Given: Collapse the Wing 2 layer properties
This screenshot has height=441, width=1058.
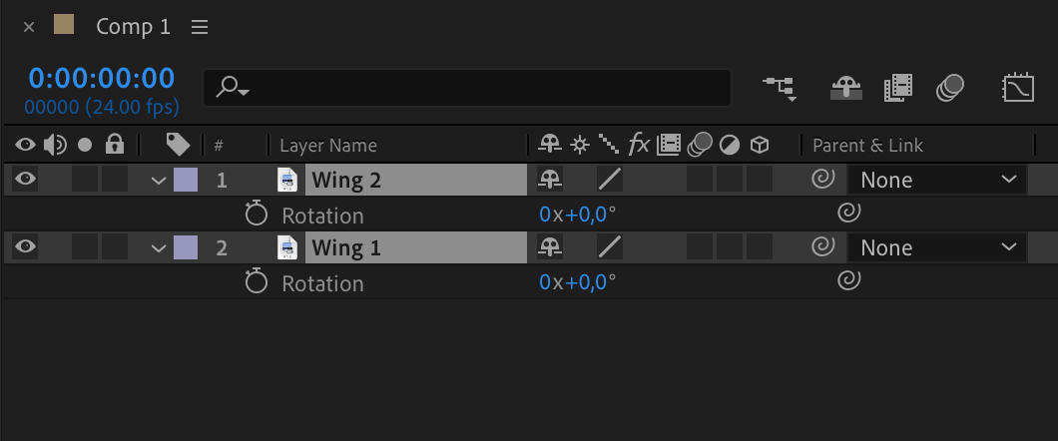Looking at the screenshot, I should 159,181.
